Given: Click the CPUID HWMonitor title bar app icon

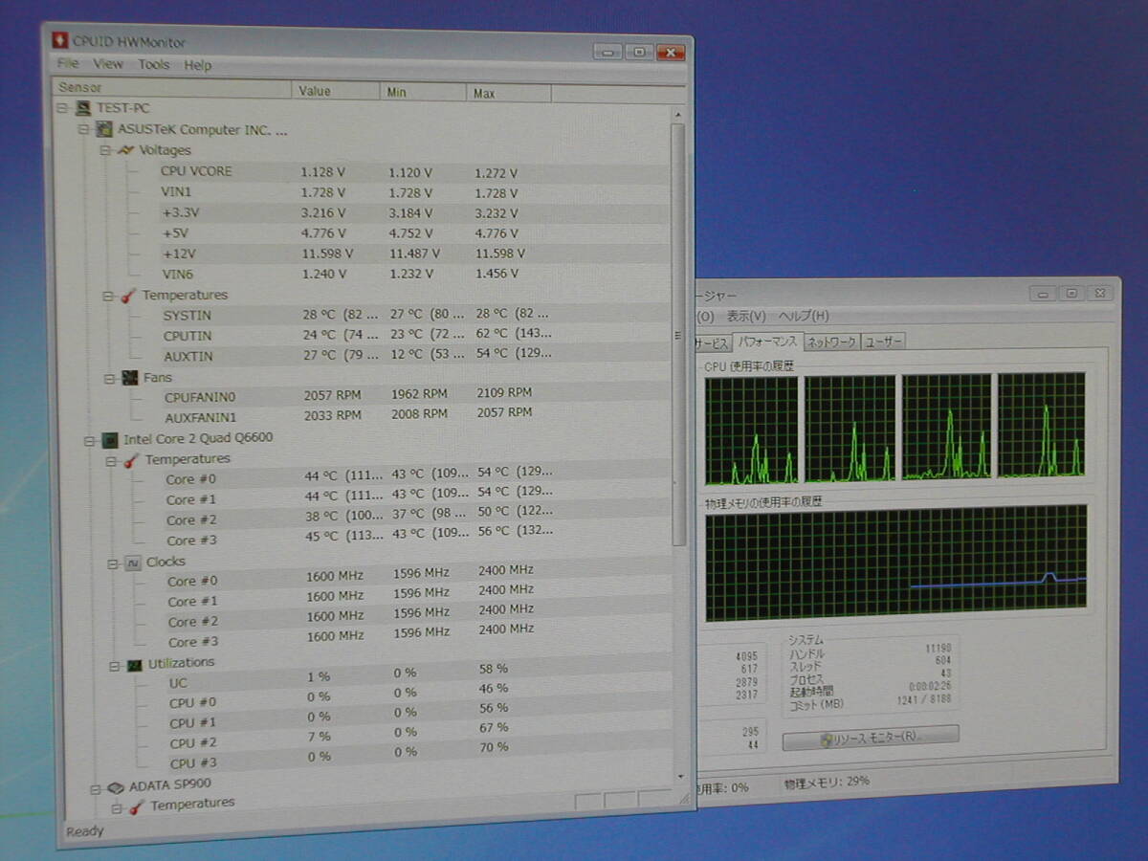Looking at the screenshot, I should (x=60, y=41).
